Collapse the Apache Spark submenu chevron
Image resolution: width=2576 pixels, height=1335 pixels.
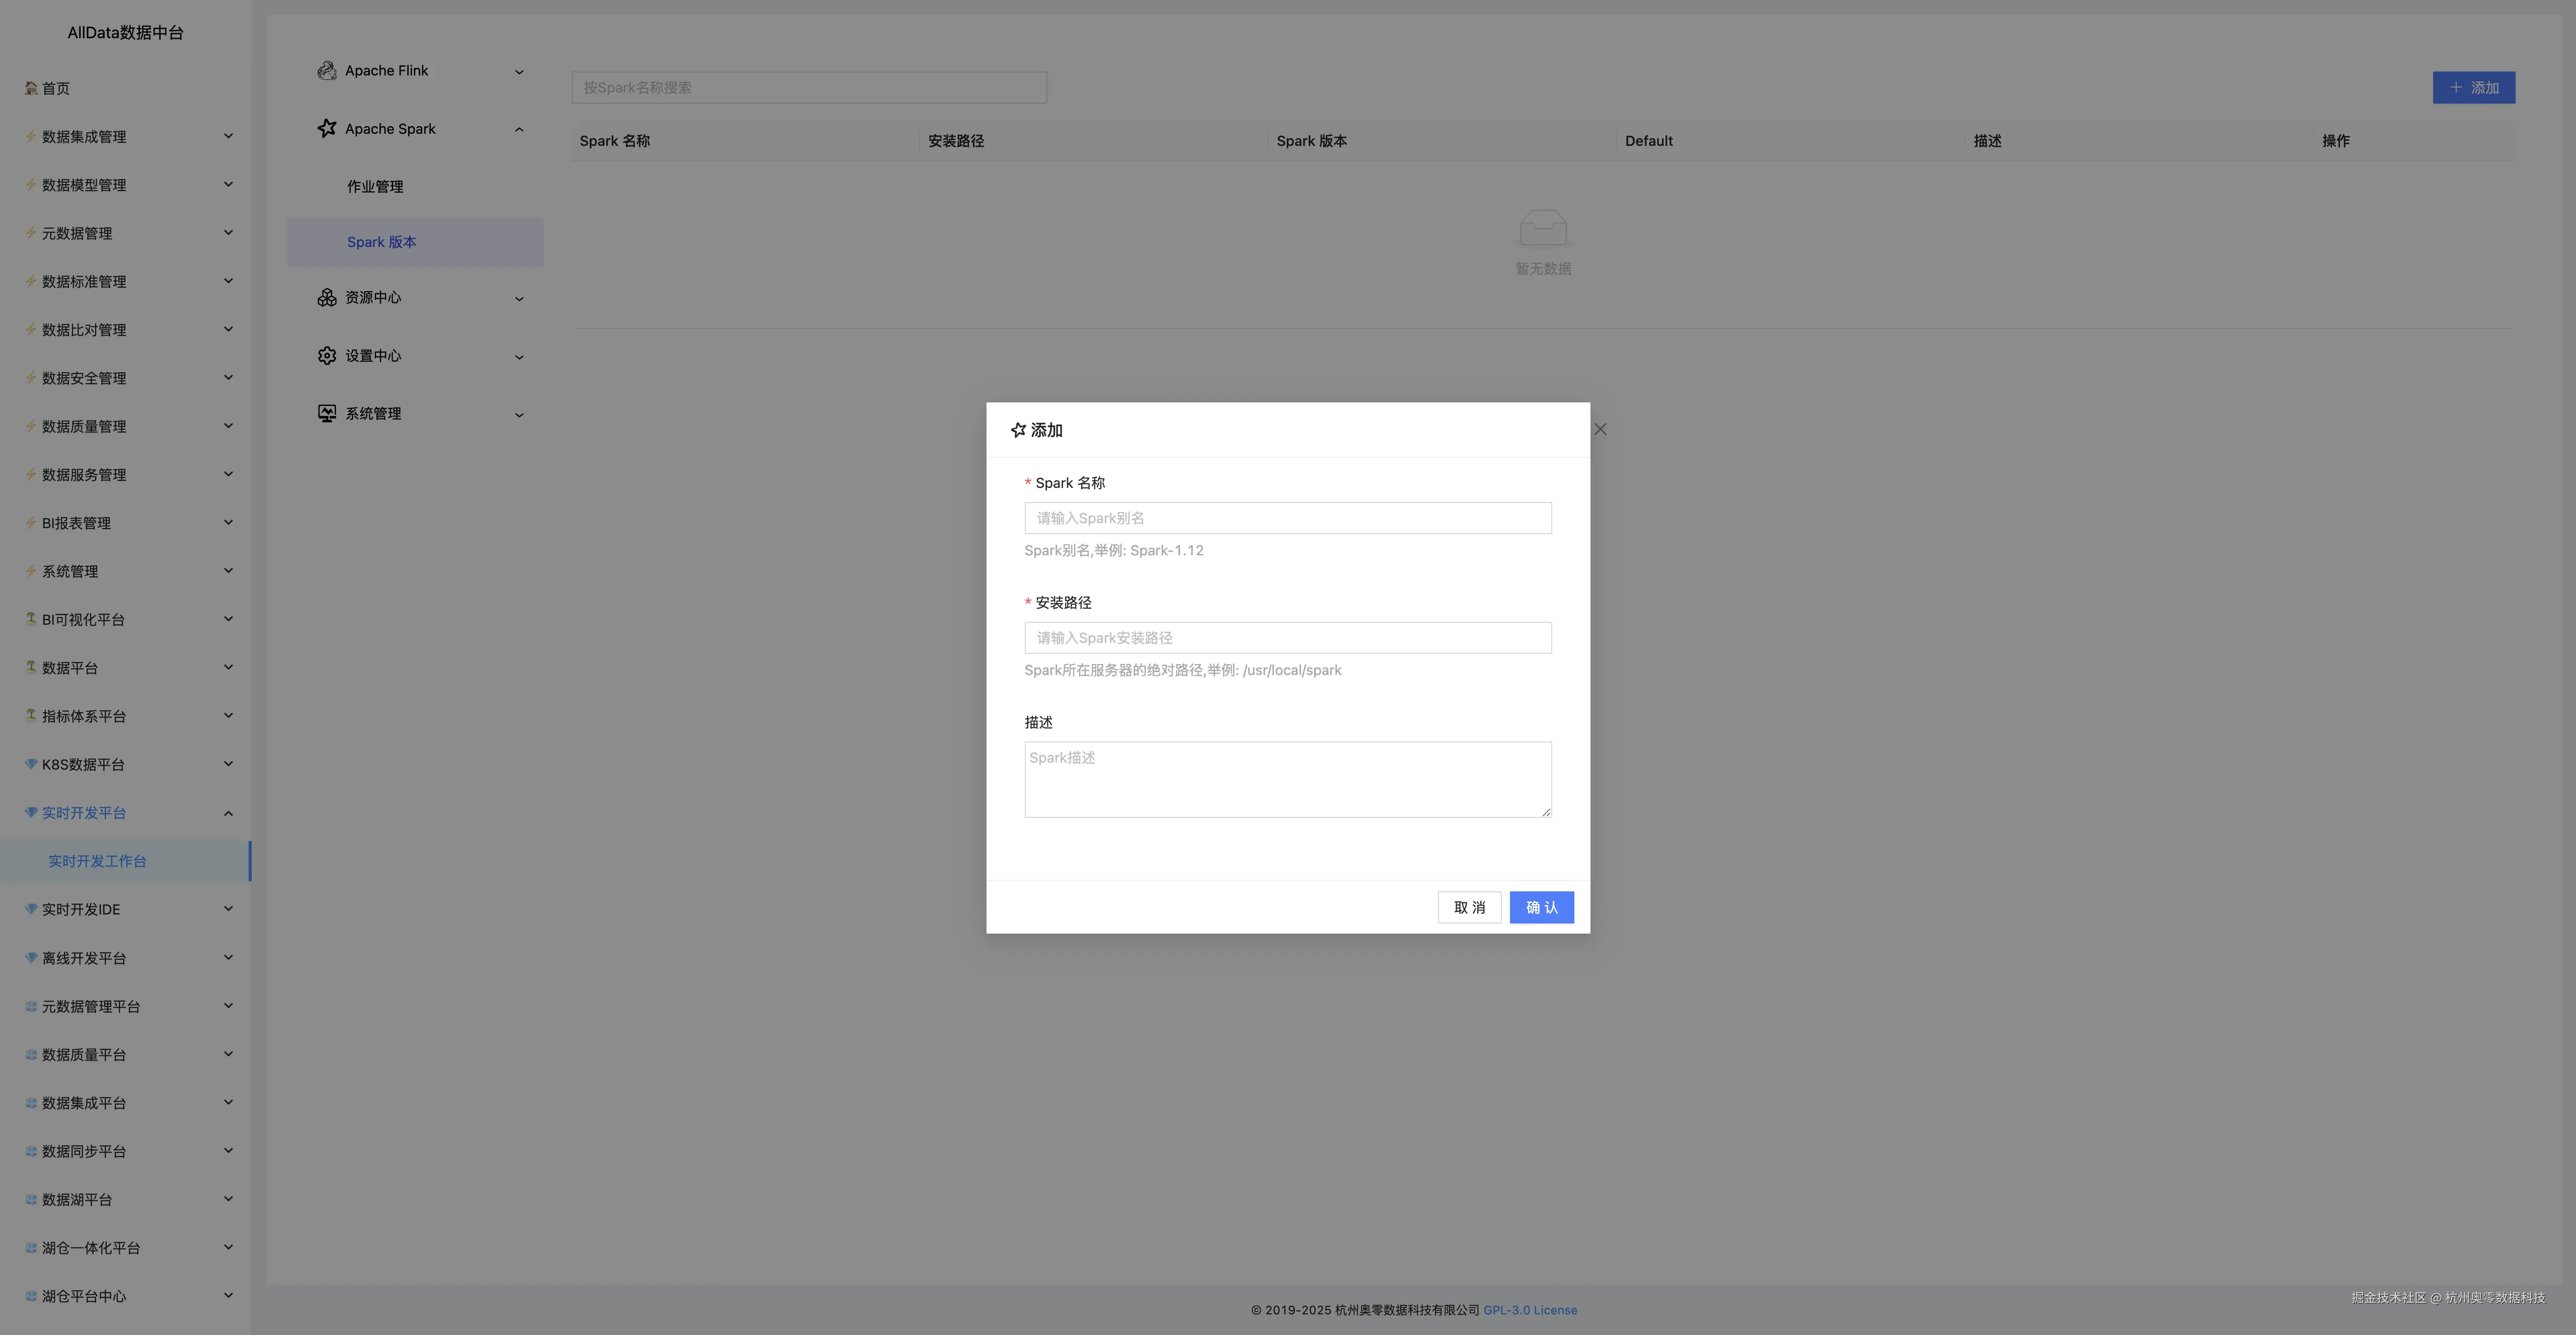pyautogui.click(x=519, y=129)
